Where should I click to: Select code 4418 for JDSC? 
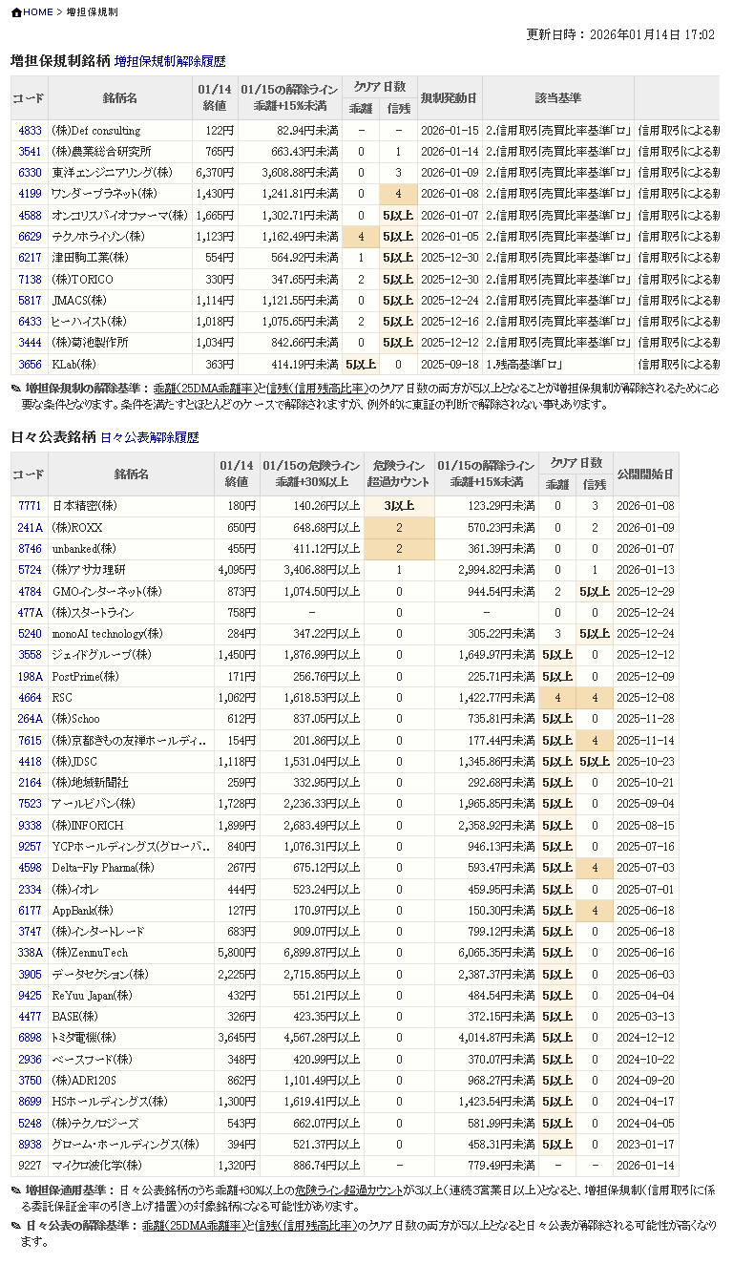point(30,762)
